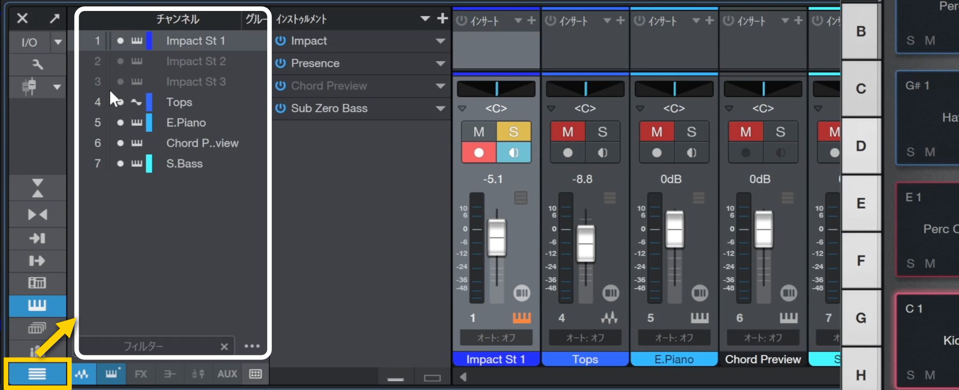
Task: Click the AUX channels filter
Action: click(227, 374)
